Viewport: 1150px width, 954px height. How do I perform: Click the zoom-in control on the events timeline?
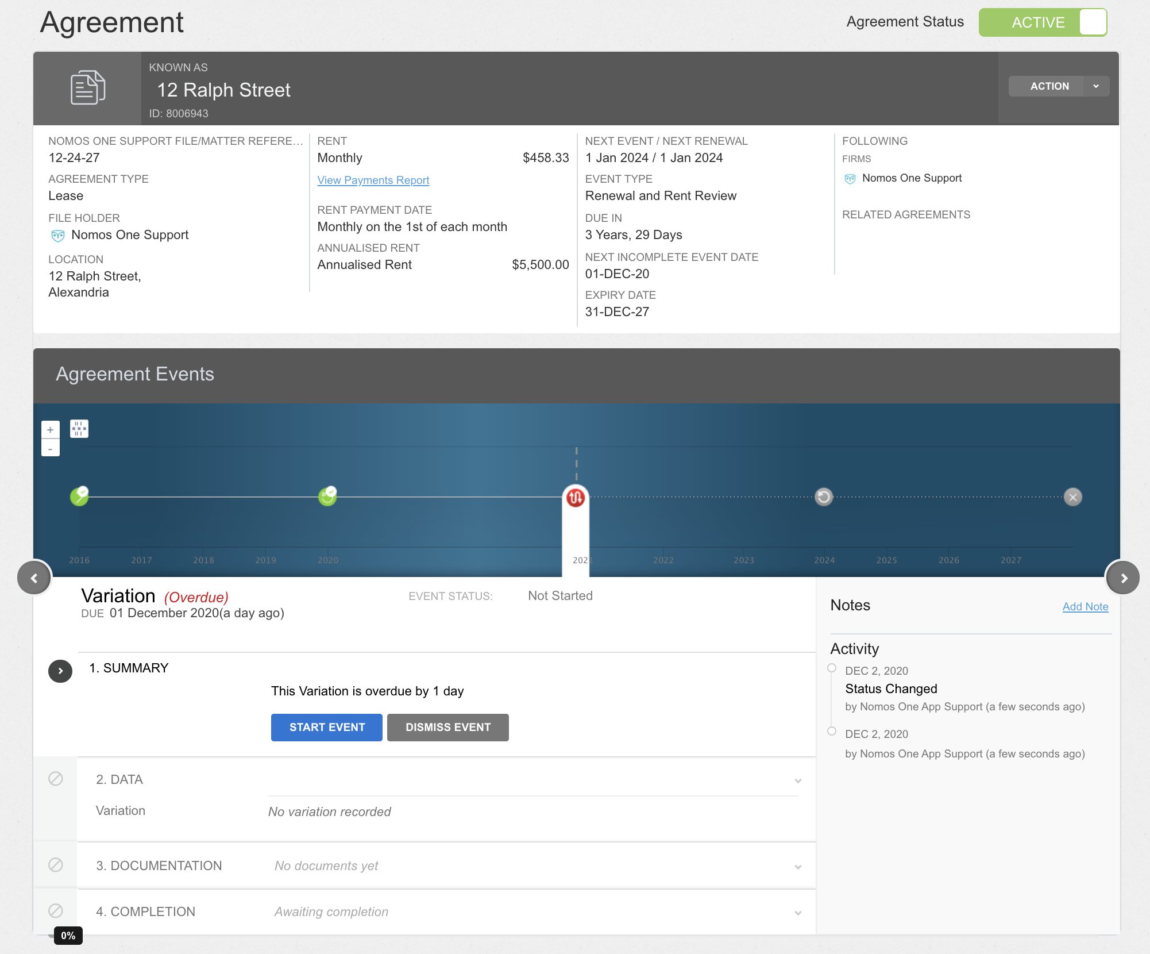click(x=50, y=429)
